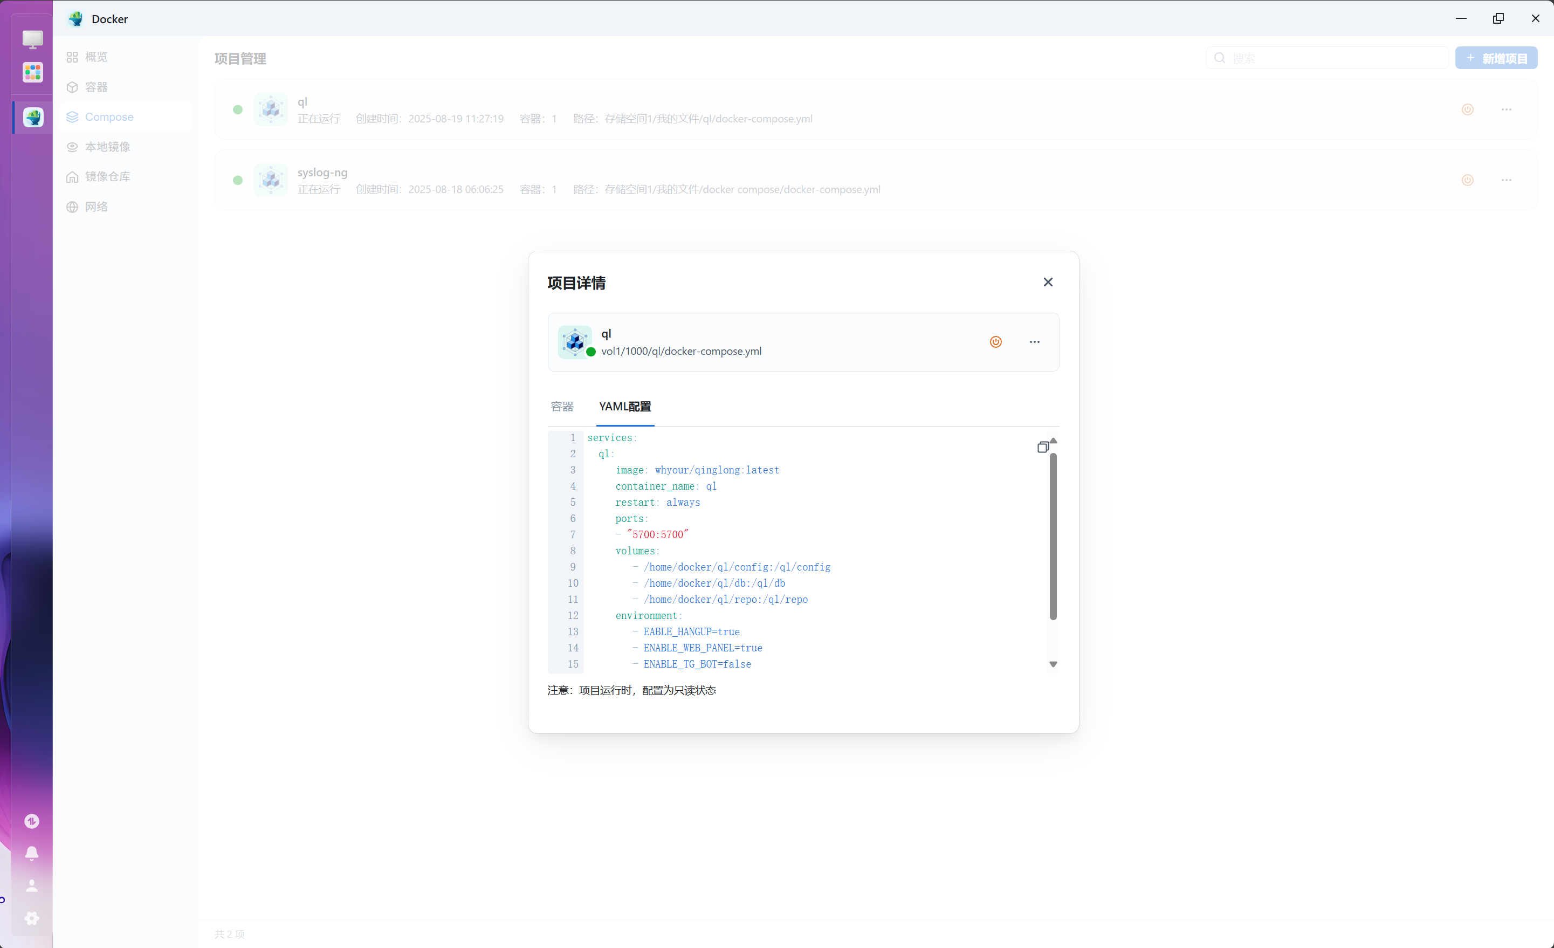
Task: Open the notifications bell in the left dock
Action: (x=31, y=854)
